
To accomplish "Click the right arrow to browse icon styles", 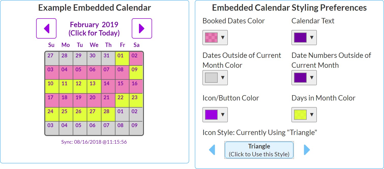I will pyautogui.click(x=306, y=150).
